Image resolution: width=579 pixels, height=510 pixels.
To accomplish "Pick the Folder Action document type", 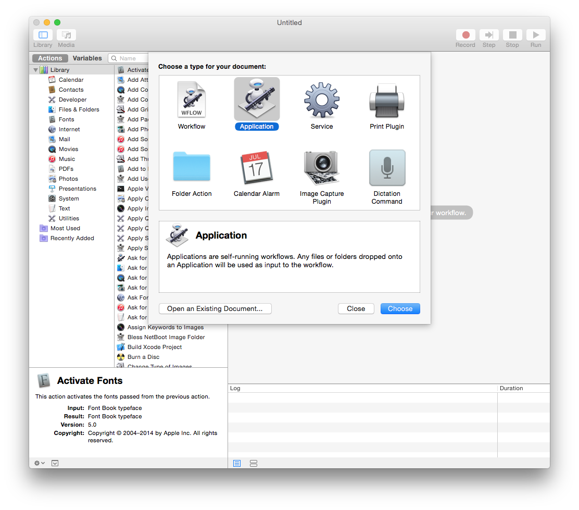I will [192, 167].
